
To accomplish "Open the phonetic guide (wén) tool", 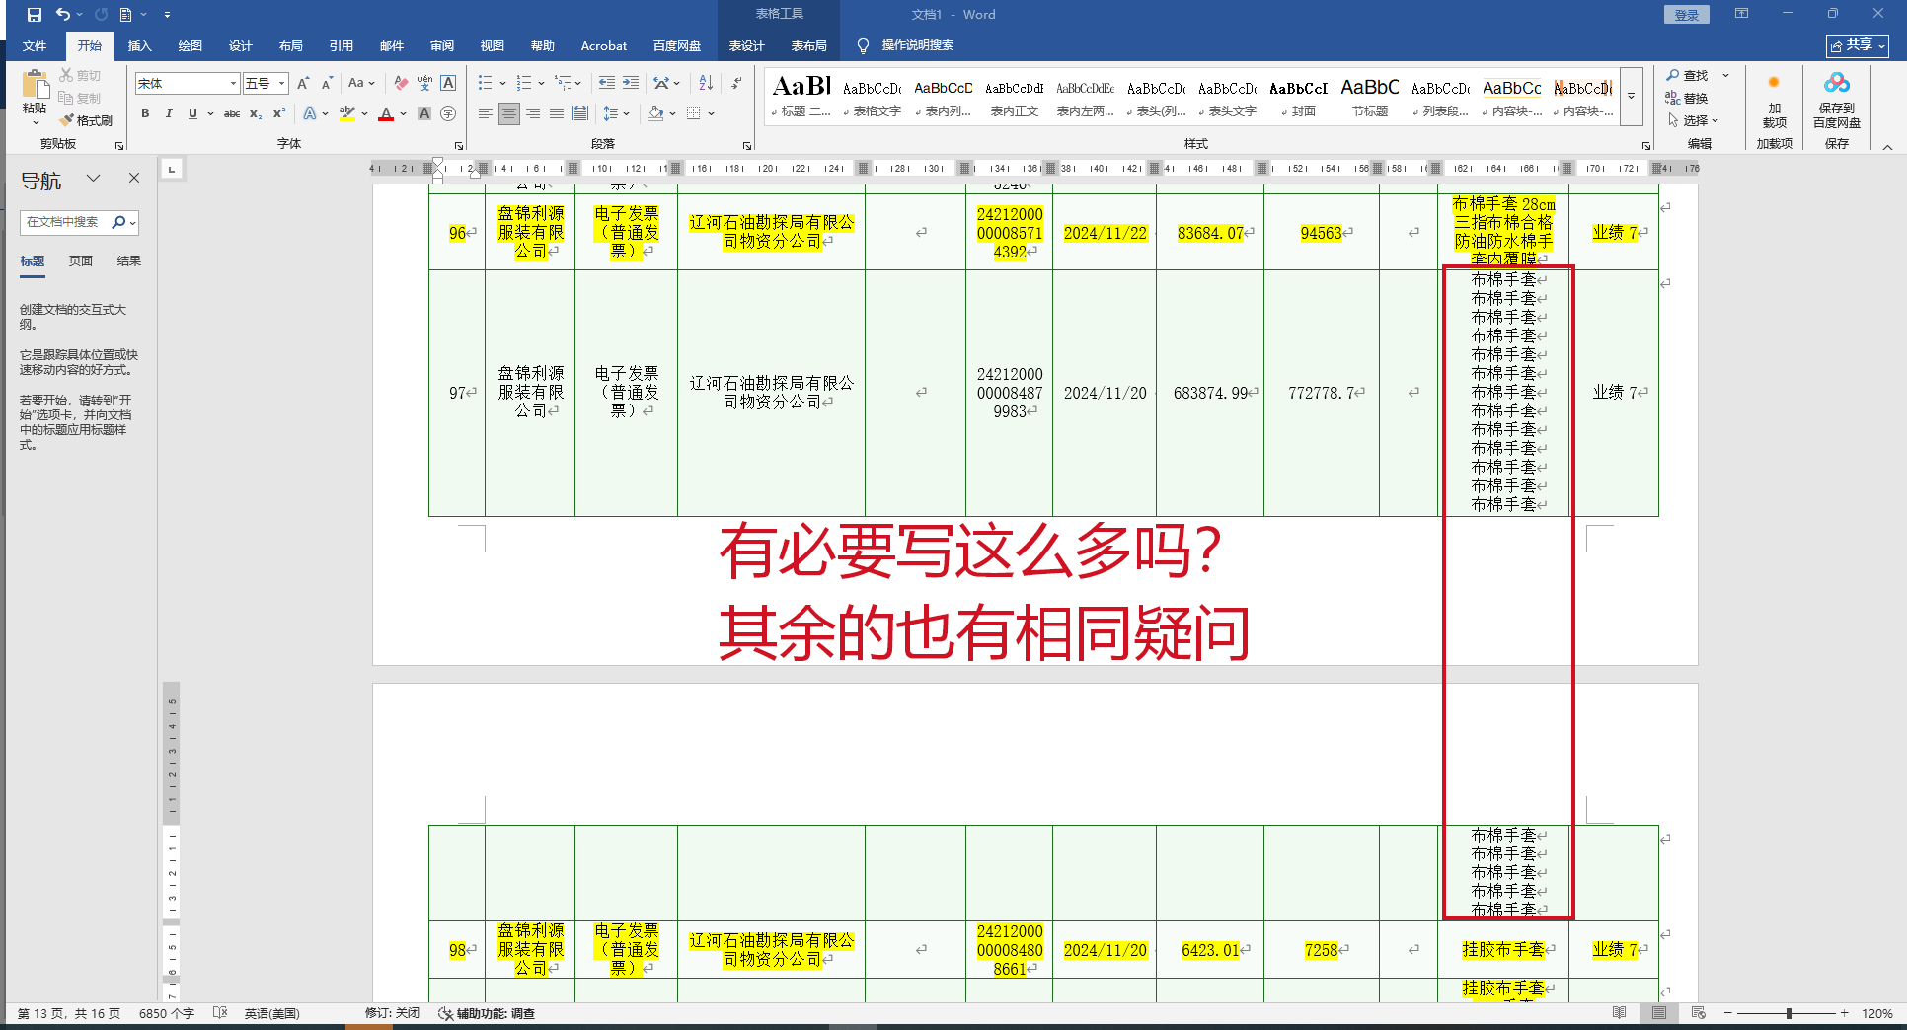I will (x=424, y=84).
